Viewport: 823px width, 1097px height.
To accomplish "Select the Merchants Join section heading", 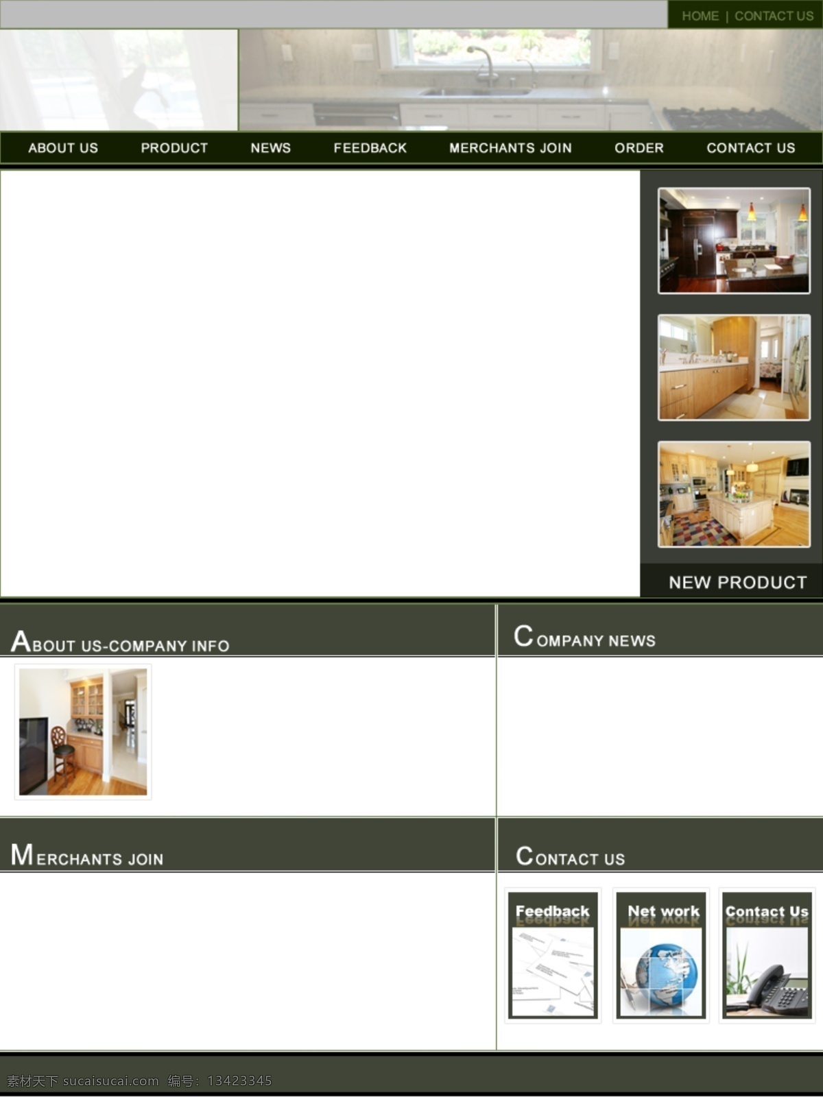I will 87,855.
